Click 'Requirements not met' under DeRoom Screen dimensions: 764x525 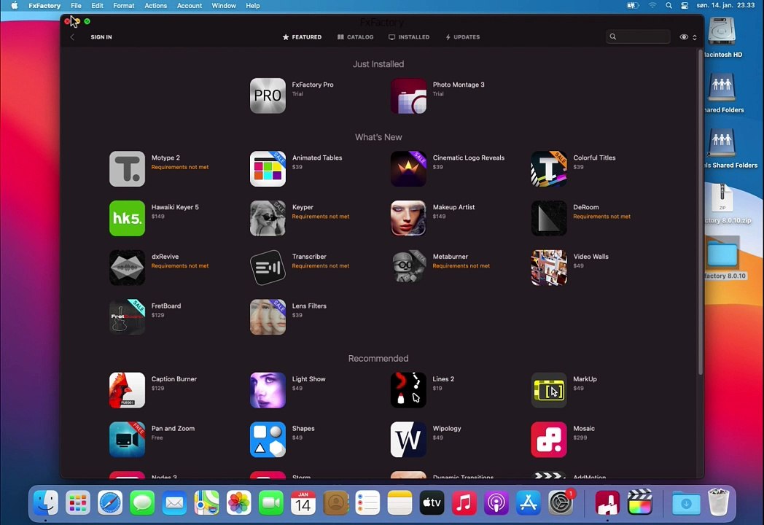pos(601,217)
